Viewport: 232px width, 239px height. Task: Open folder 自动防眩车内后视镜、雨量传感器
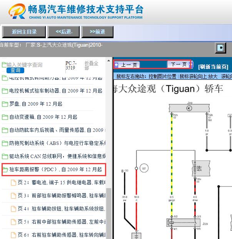click(x=57, y=130)
